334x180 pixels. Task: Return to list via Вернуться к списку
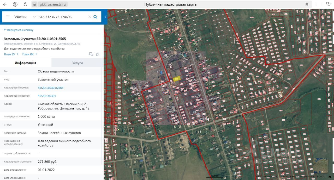pos(19,30)
